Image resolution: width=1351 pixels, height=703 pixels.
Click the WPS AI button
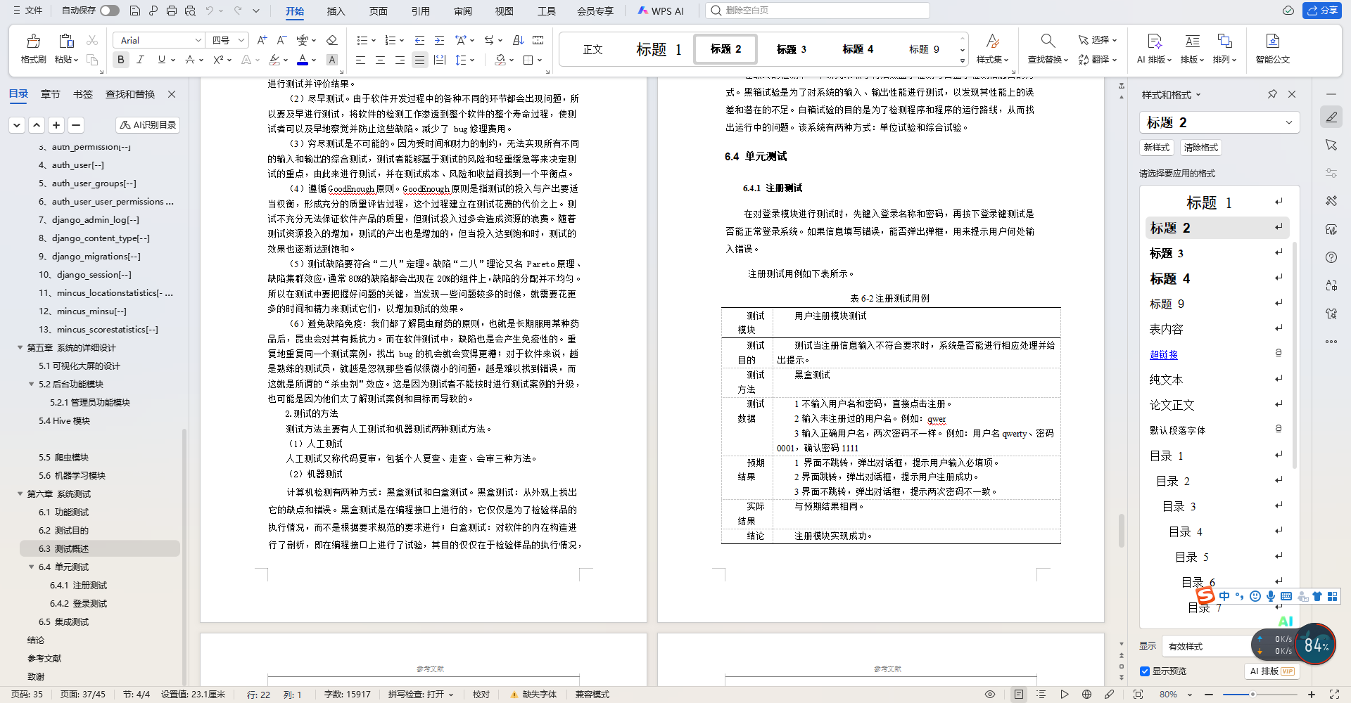660,11
